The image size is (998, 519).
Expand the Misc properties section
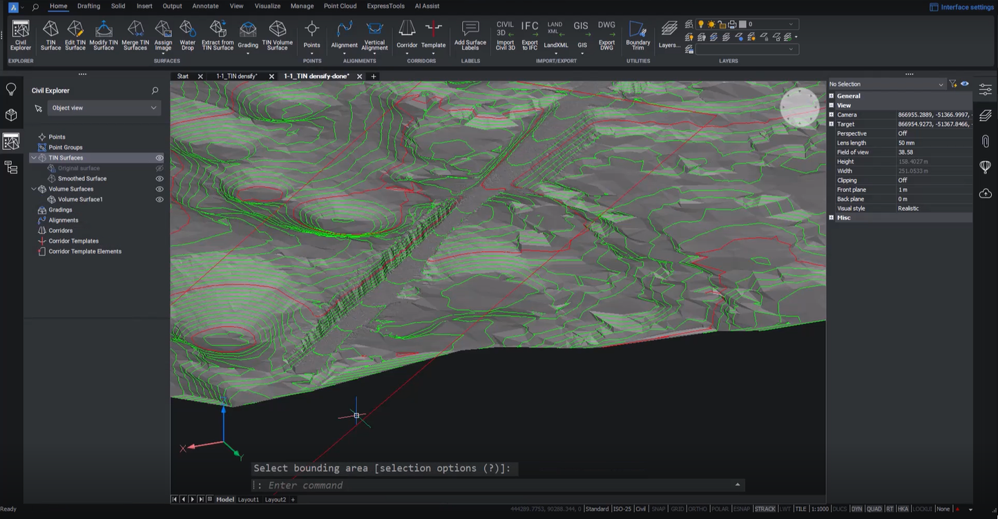832,218
